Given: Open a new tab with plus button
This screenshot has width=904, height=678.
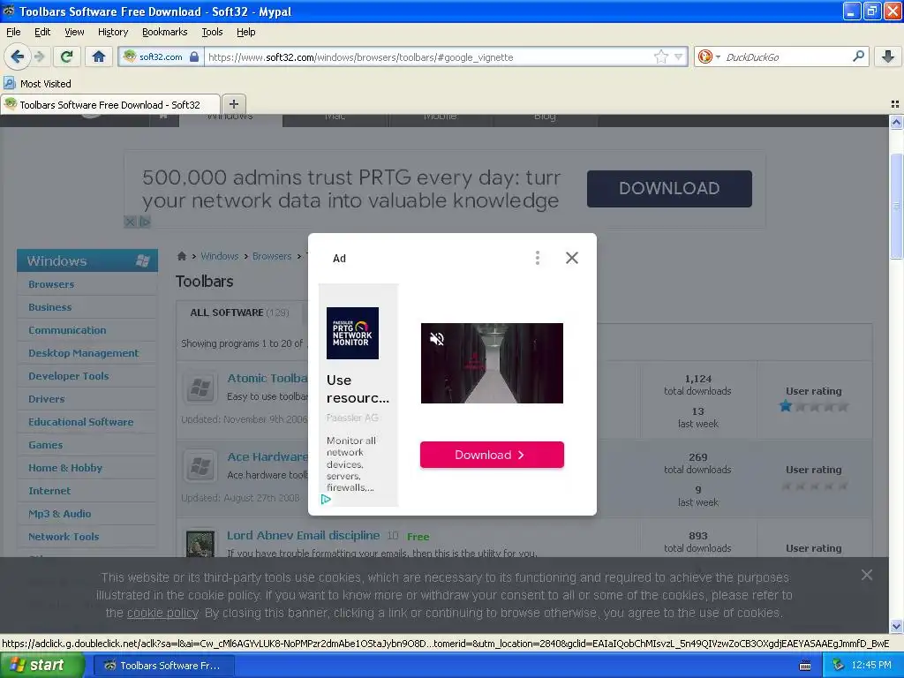Looking at the screenshot, I should click(233, 104).
